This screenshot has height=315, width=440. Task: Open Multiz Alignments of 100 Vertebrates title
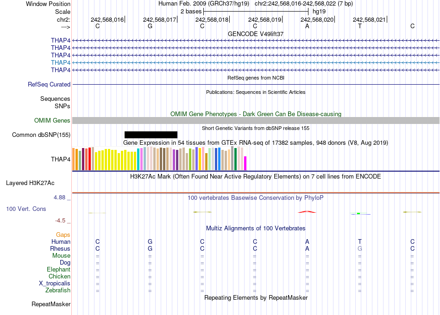click(256, 229)
